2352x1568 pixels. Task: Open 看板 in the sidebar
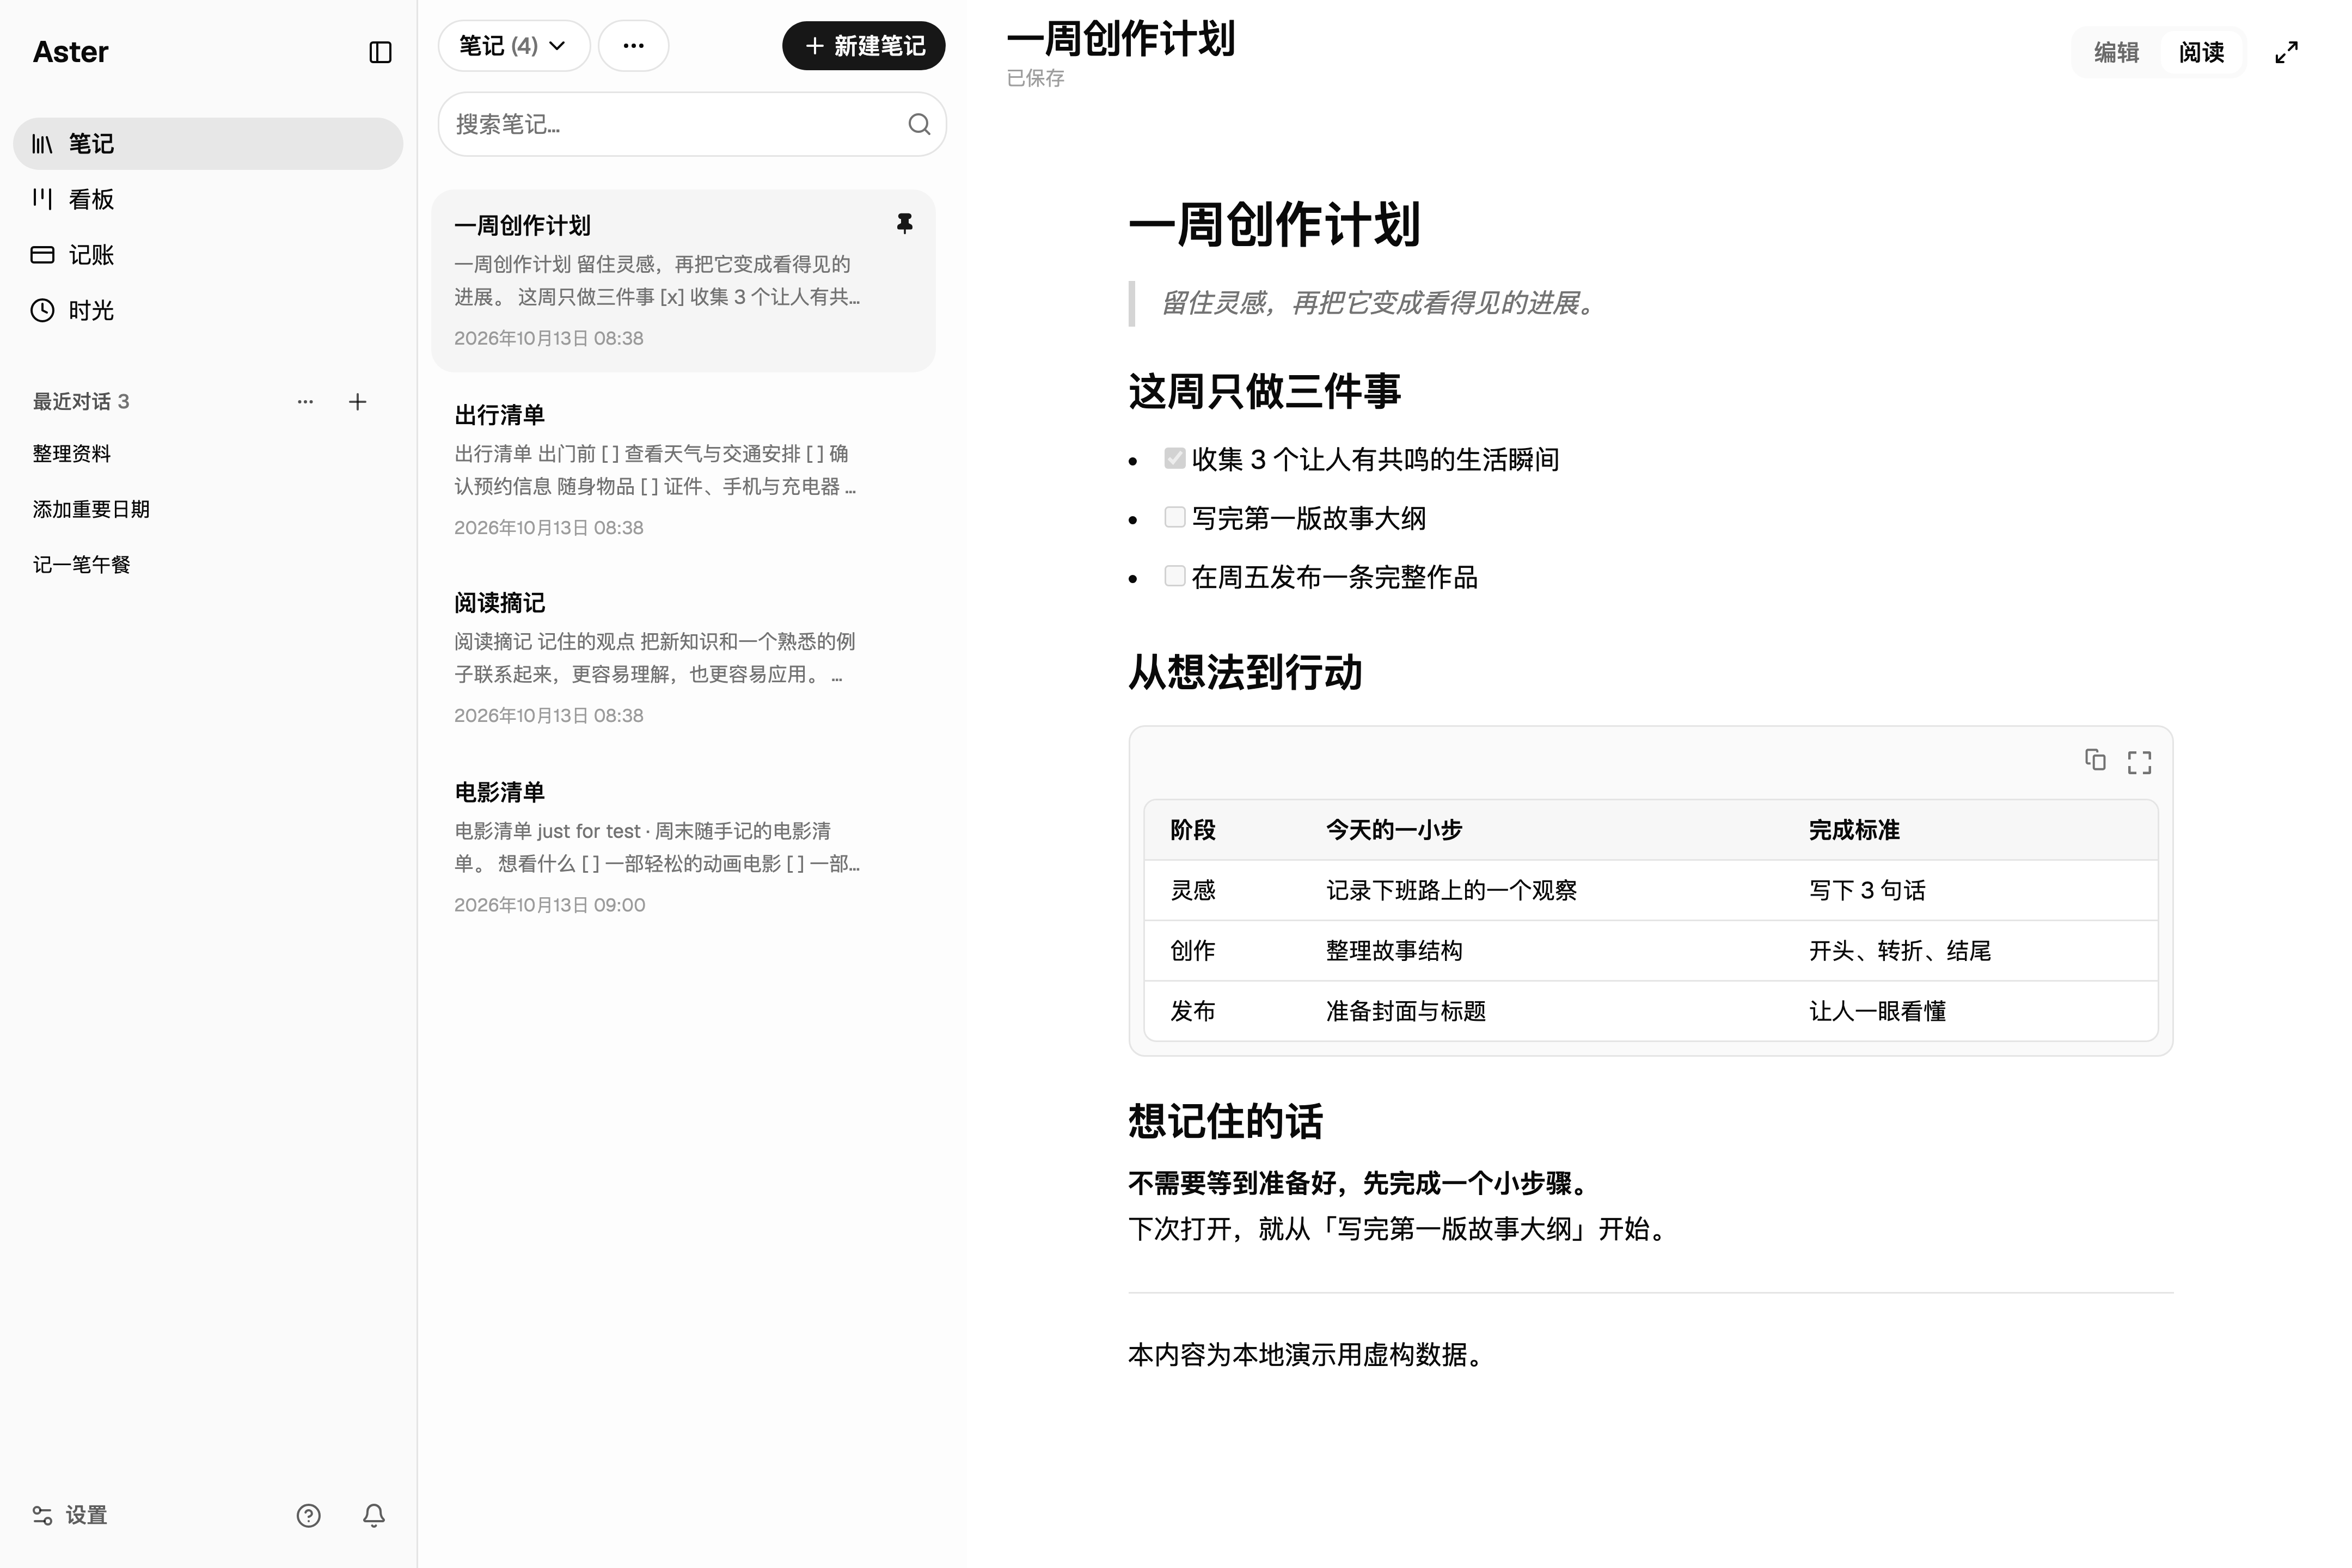[x=208, y=199]
